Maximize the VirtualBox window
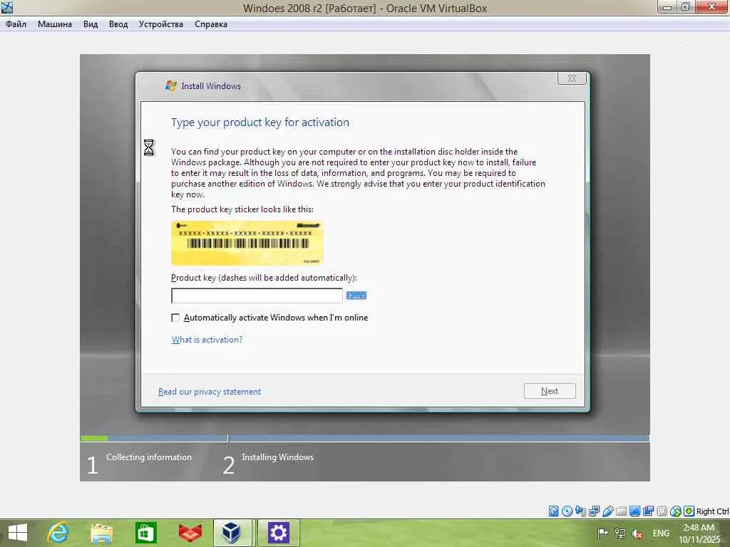Viewport: 730px width, 547px height. point(685,7)
